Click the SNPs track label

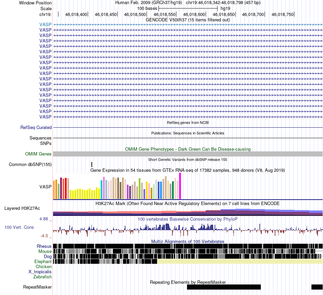click(x=46, y=143)
